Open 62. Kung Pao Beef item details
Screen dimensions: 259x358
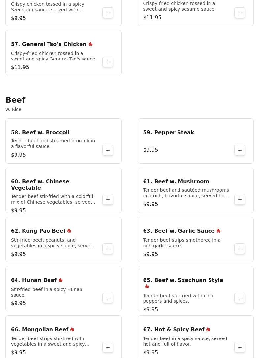pos(38,231)
